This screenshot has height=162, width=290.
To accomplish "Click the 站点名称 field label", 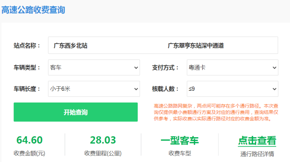I will 27,46.
